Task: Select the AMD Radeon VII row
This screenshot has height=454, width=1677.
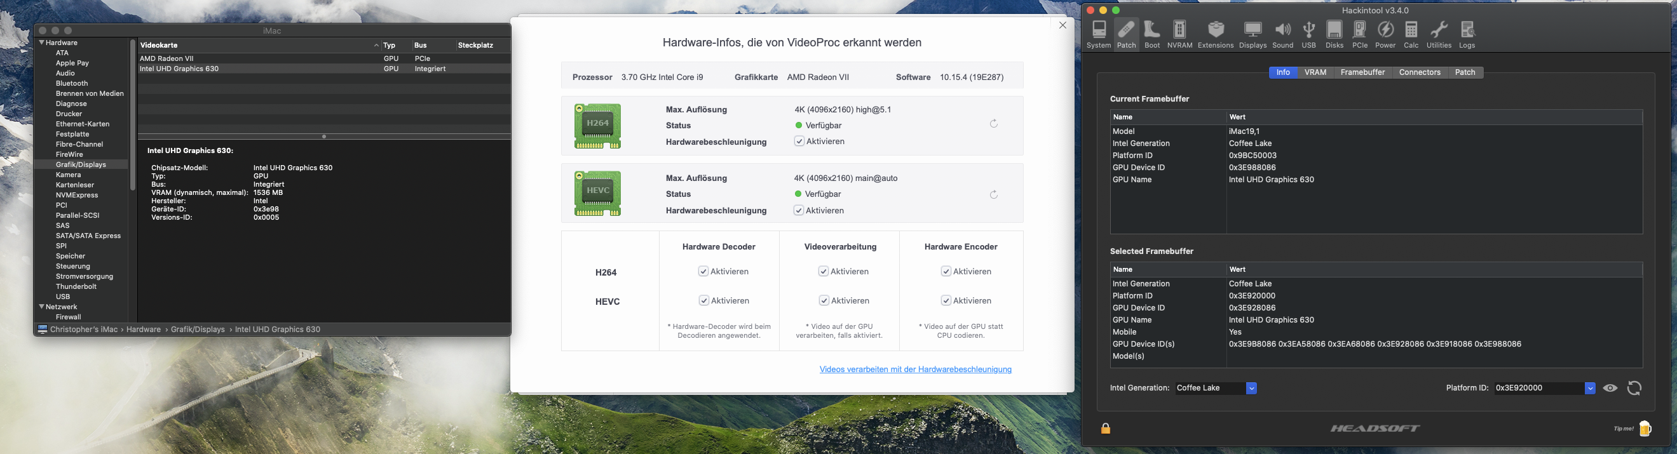Action: 324,58
